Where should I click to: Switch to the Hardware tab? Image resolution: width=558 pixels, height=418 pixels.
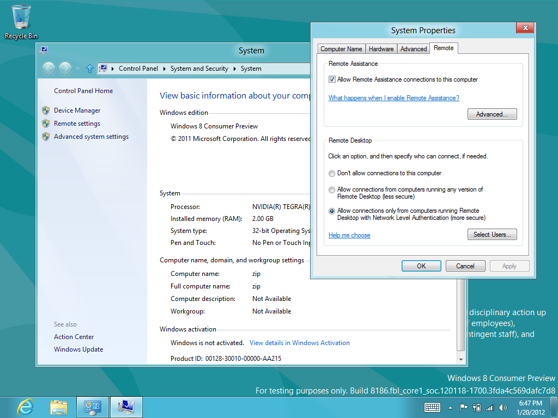[381, 49]
